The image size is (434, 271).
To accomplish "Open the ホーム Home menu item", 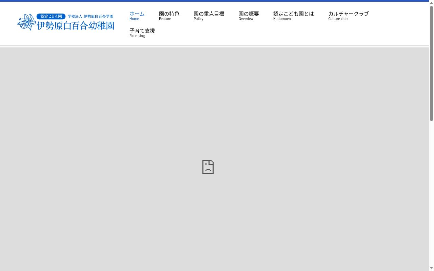I will (137, 16).
